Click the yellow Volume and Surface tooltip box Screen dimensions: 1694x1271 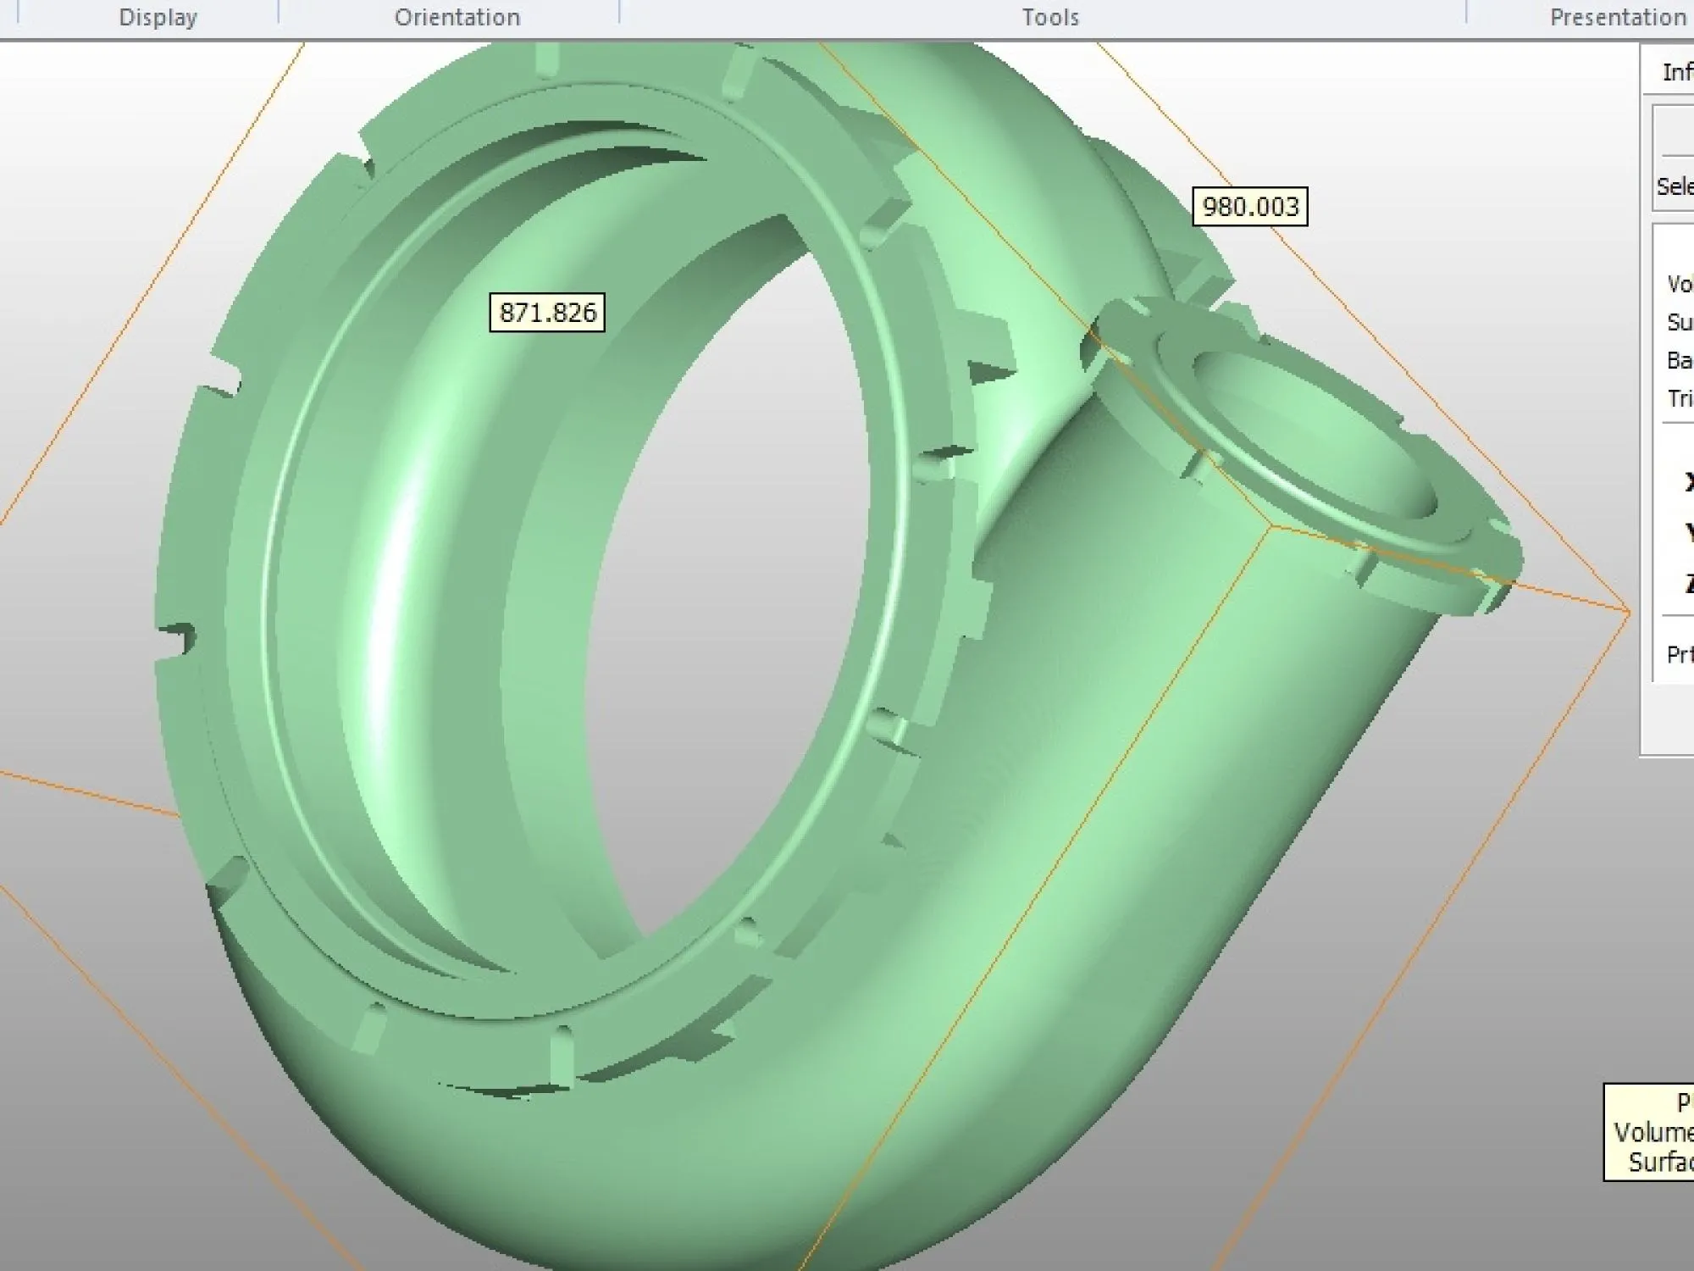(x=1650, y=1132)
